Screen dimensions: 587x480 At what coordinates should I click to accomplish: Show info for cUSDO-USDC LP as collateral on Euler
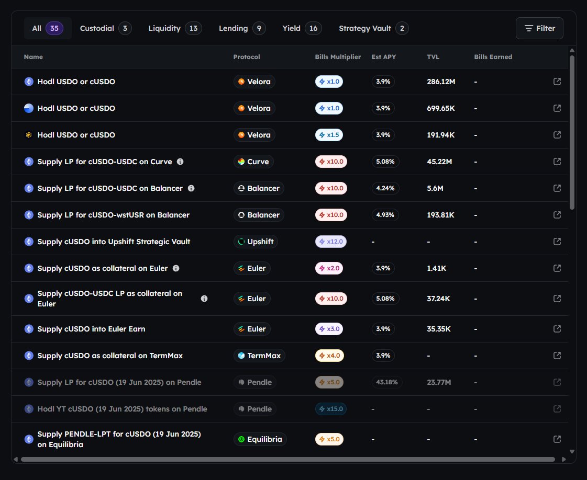[x=204, y=299]
